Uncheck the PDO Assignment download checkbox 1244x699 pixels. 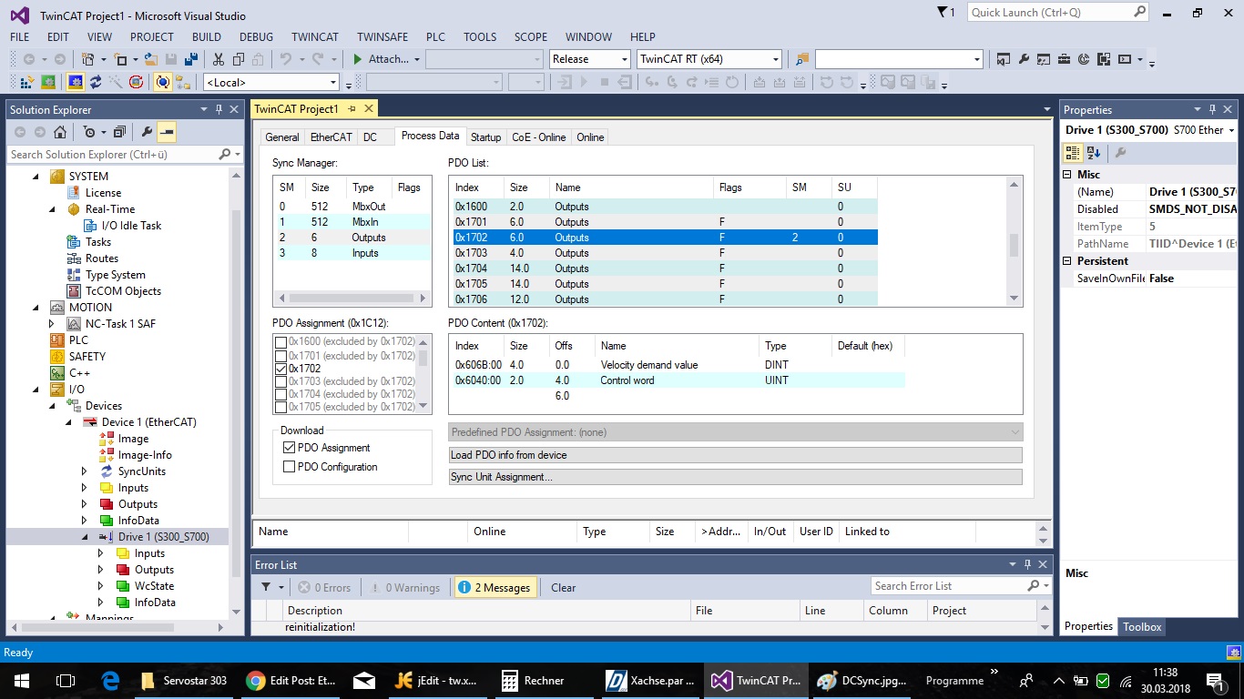pos(290,448)
